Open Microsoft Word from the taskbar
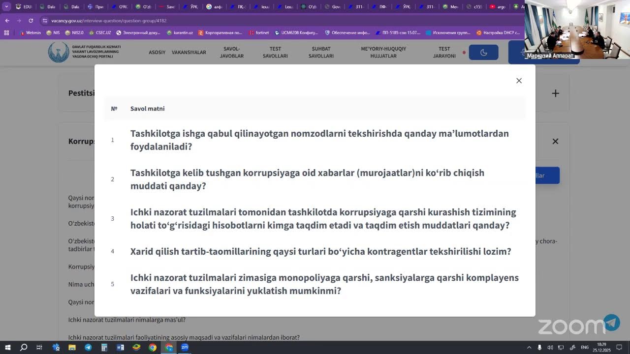This screenshot has width=630, height=354. [121, 347]
